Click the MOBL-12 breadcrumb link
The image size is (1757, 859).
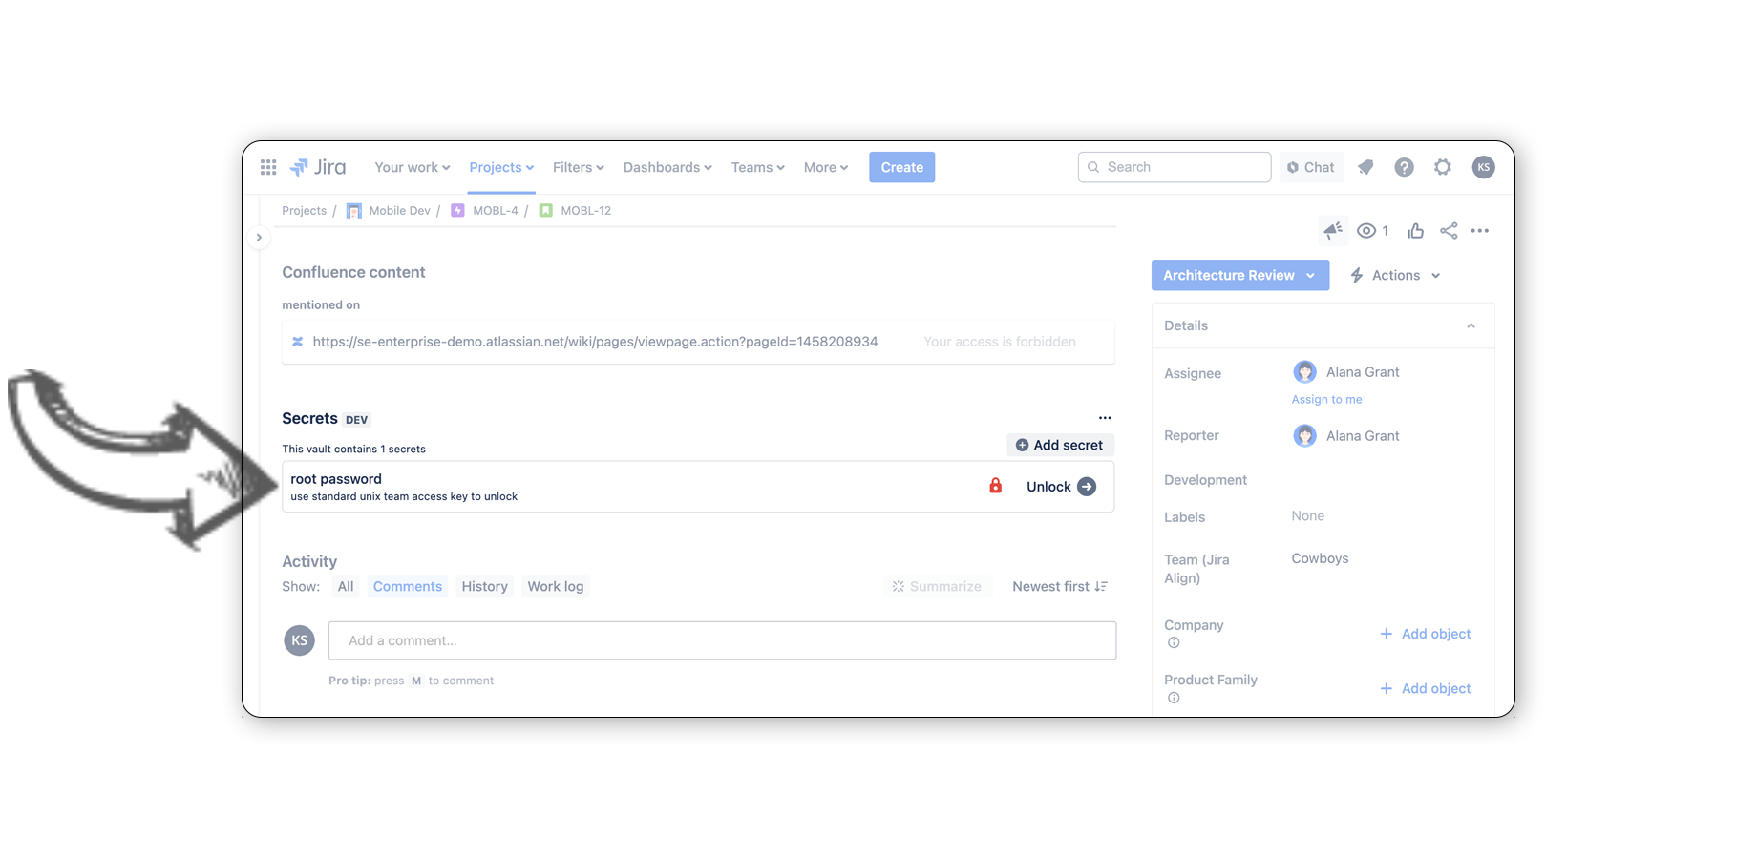click(x=585, y=211)
